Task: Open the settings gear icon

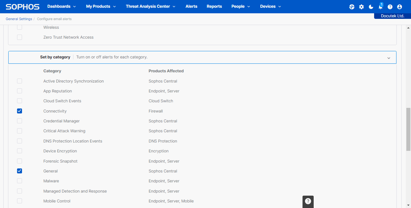Action: point(361,7)
